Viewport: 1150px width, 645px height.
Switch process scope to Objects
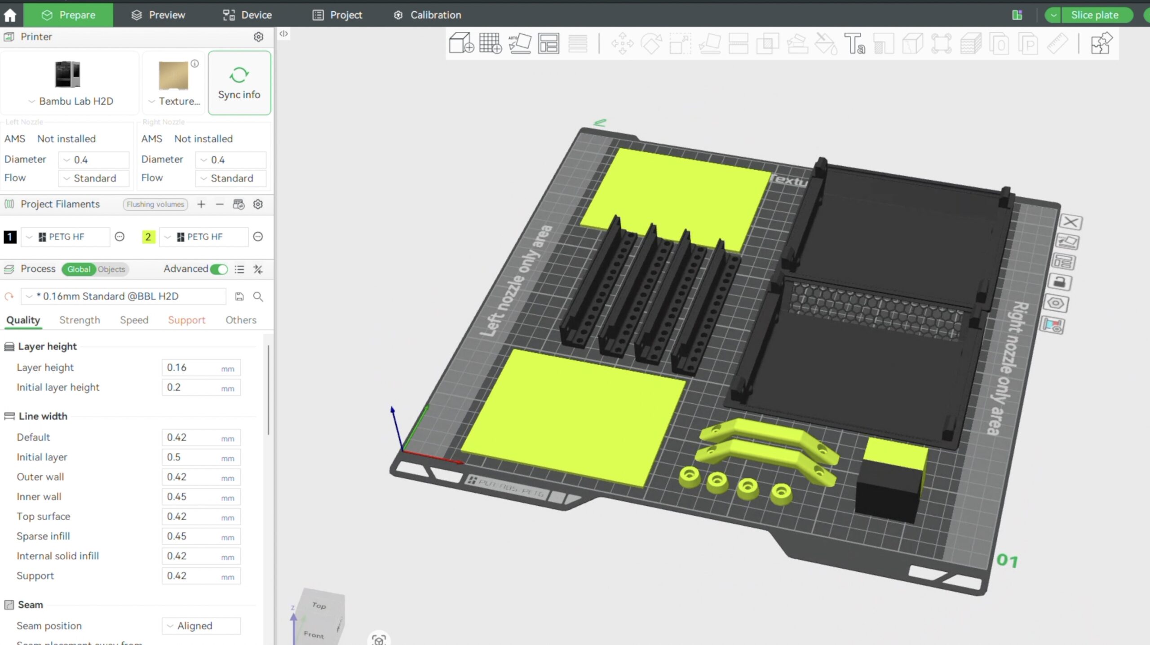tap(111, 269)
